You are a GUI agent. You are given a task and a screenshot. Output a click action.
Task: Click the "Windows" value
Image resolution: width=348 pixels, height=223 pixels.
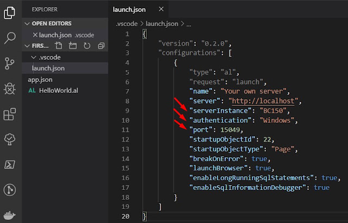coord(277,120)
